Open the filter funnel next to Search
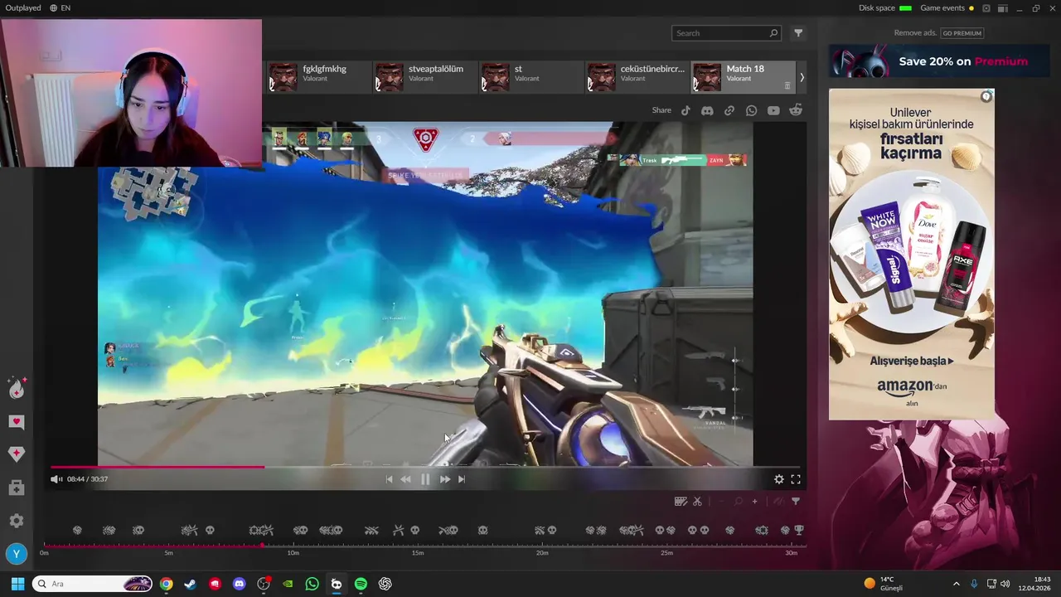1061x597 pixels. (798, 33)
